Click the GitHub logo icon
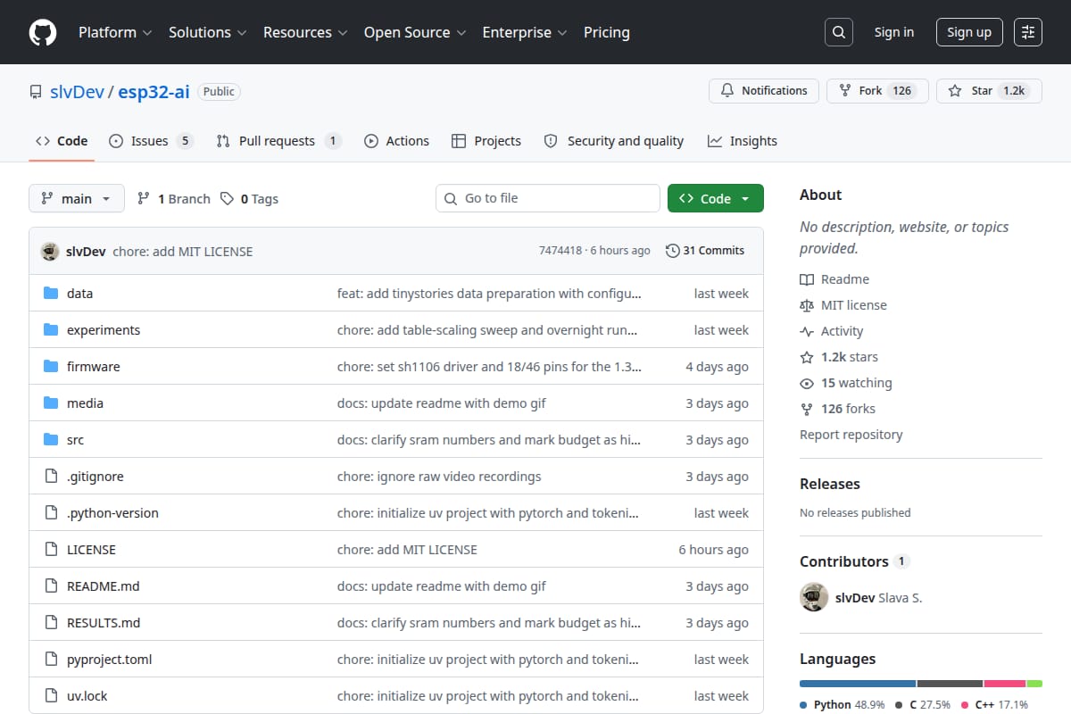The image size is (1071, 714). [43, 32]
